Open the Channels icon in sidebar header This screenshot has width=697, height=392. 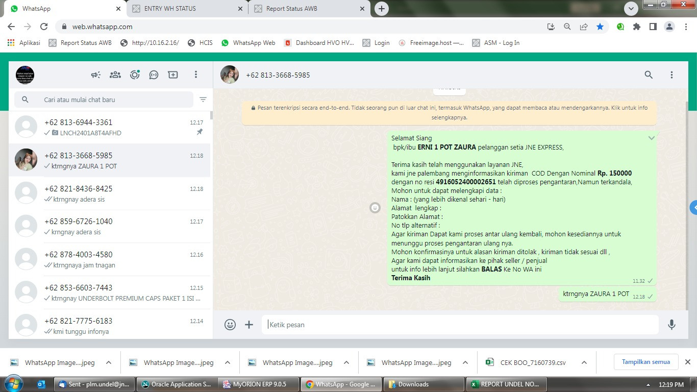154,75
